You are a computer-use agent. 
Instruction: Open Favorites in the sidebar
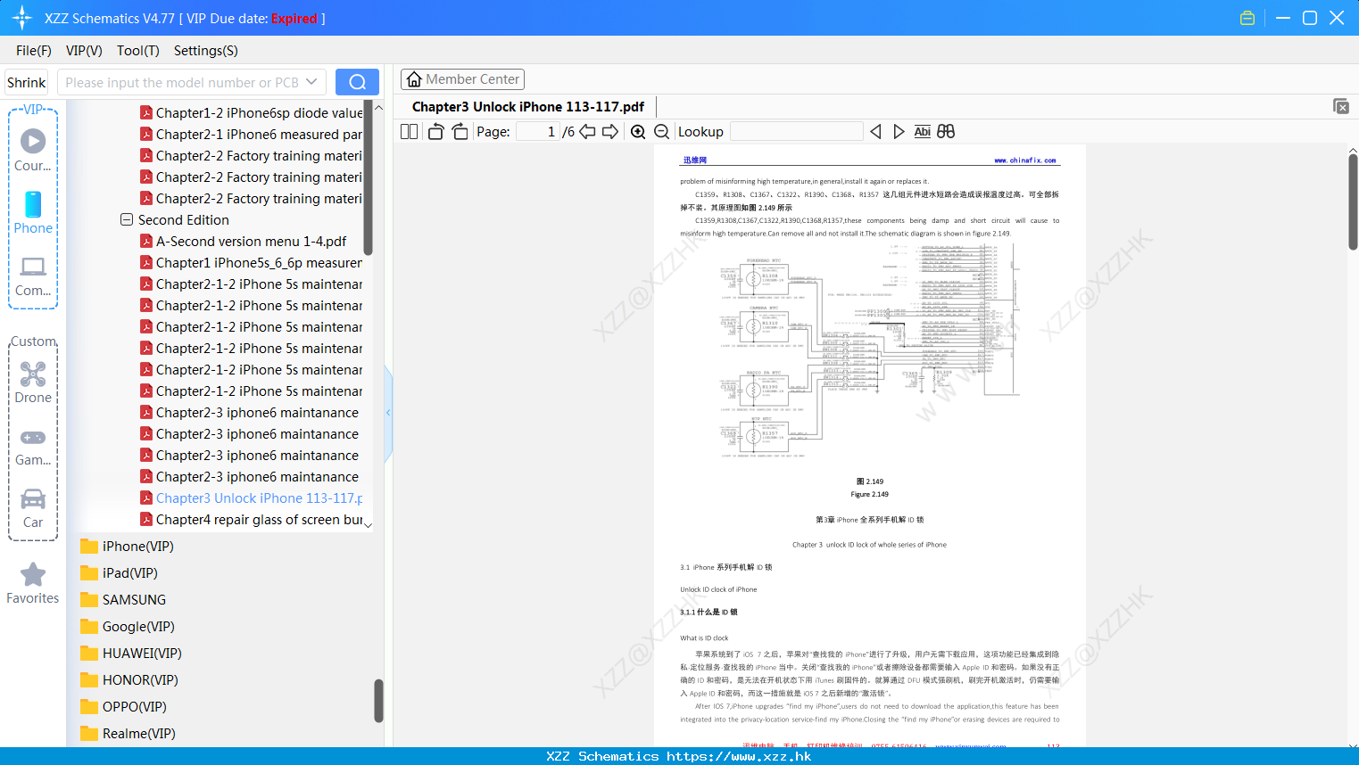coord(33,584)
